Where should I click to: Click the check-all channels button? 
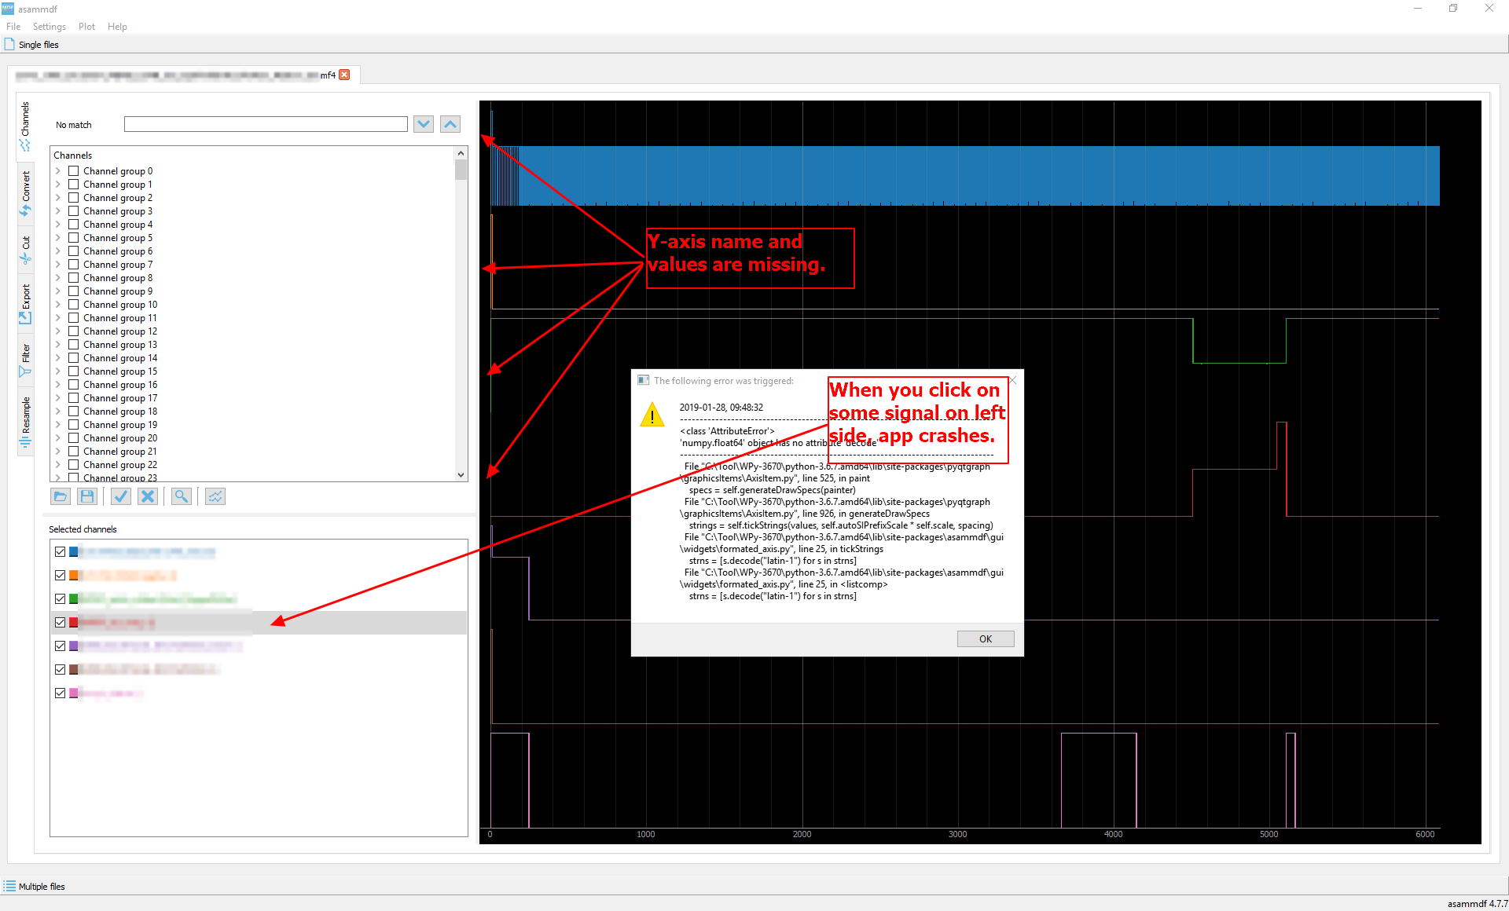click(120, 496)
